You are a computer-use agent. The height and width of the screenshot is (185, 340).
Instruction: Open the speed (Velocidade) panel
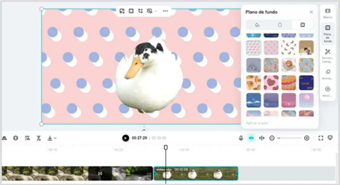(x=327, y=91)
